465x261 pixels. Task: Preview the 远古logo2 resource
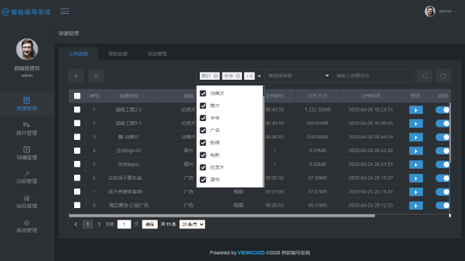416,165
